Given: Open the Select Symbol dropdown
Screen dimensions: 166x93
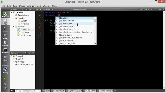Looking at the screenshot, I should 106,9.
